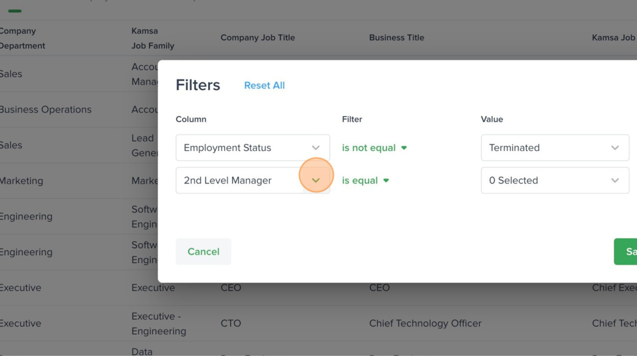Expand 2nd Level Manager using its chevron

tap(316, 180)
